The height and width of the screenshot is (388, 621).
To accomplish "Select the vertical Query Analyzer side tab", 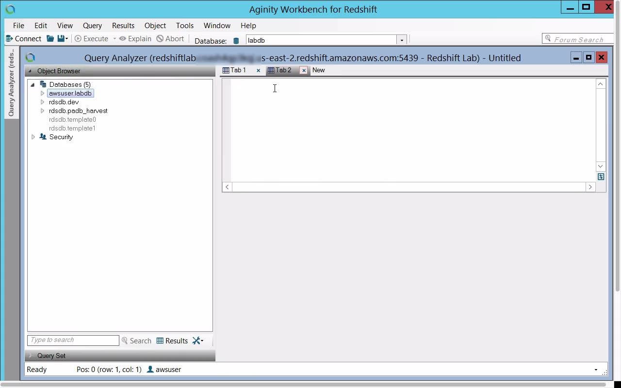I will tap(11, 82).
